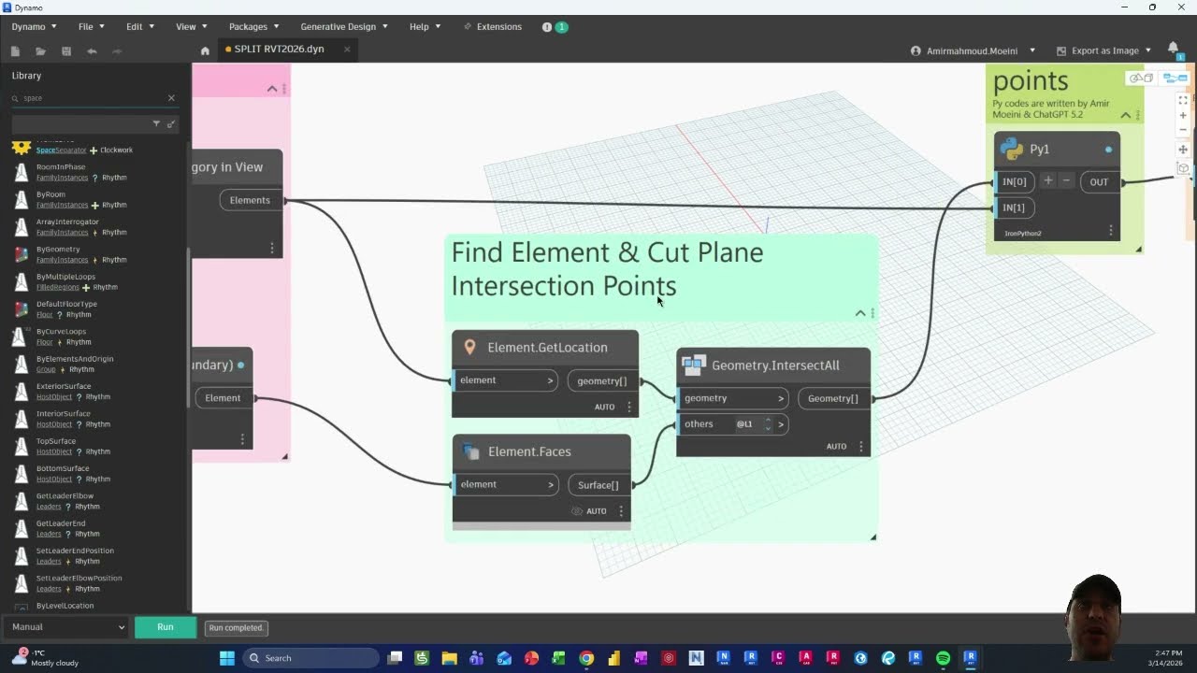Select SpaceSeparator in library results
The width and height of the screenshot is (1197, 673).
click(x=62, y=150)
